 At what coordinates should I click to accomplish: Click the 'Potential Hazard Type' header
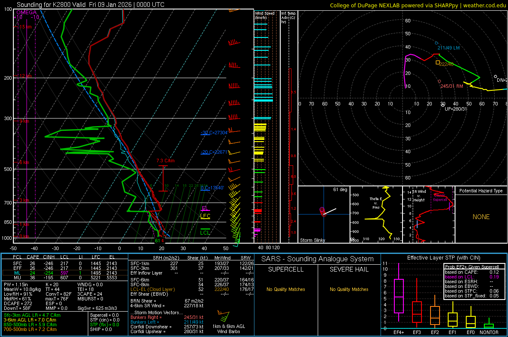481,191
